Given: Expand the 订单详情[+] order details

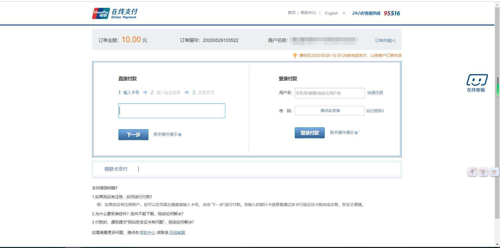Looking at the screenshot, I should pyautogui.click(x=385, y=40).
